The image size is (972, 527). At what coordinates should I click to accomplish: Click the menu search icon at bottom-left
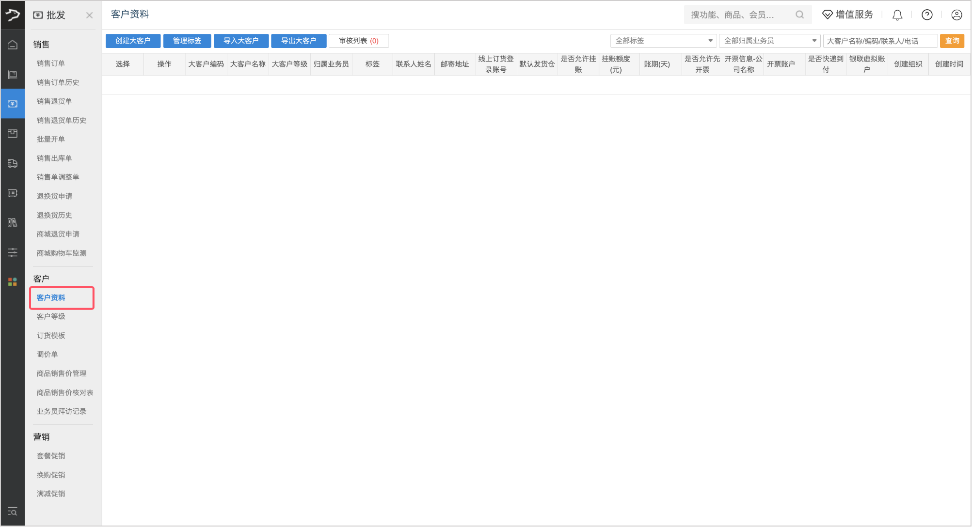click(13, 511)
